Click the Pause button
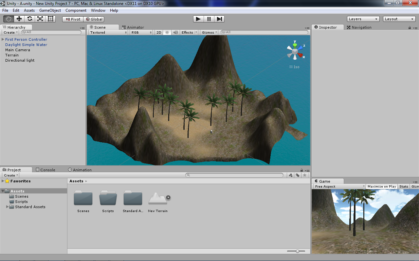The width and height of the screenshot is (419, 261). (209, 19)
